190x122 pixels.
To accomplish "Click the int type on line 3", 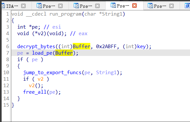I will [x=21, y=27].
